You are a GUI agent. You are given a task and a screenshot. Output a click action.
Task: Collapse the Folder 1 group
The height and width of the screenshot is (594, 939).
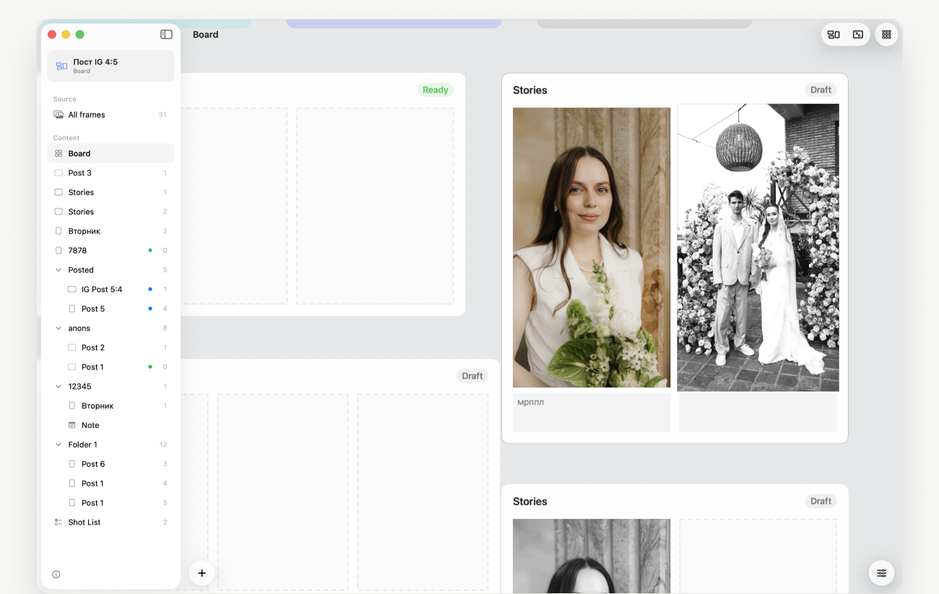coord(59,445)
